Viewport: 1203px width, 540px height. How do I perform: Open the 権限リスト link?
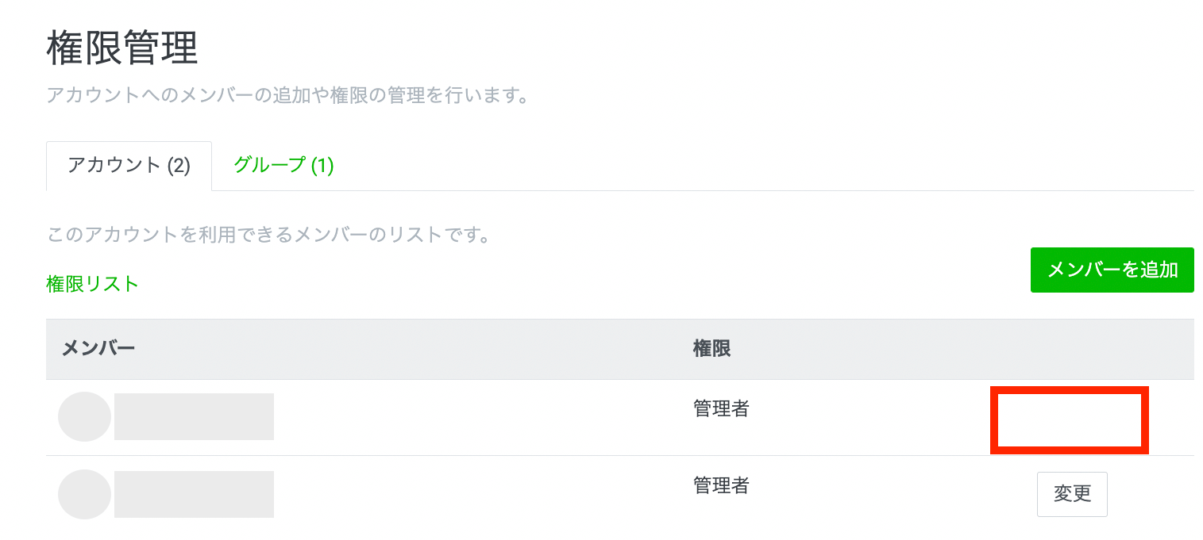(x=93, y=284)
